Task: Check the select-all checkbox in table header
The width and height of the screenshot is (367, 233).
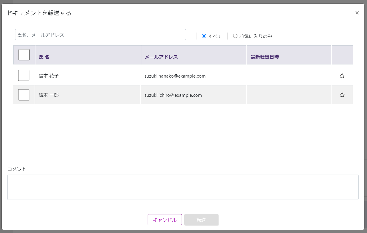Action: pos(24,55)
